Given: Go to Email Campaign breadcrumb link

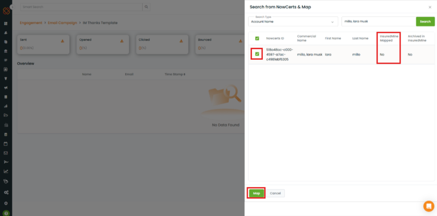Looking at the screenshot, I should click(x=62, y=23).
